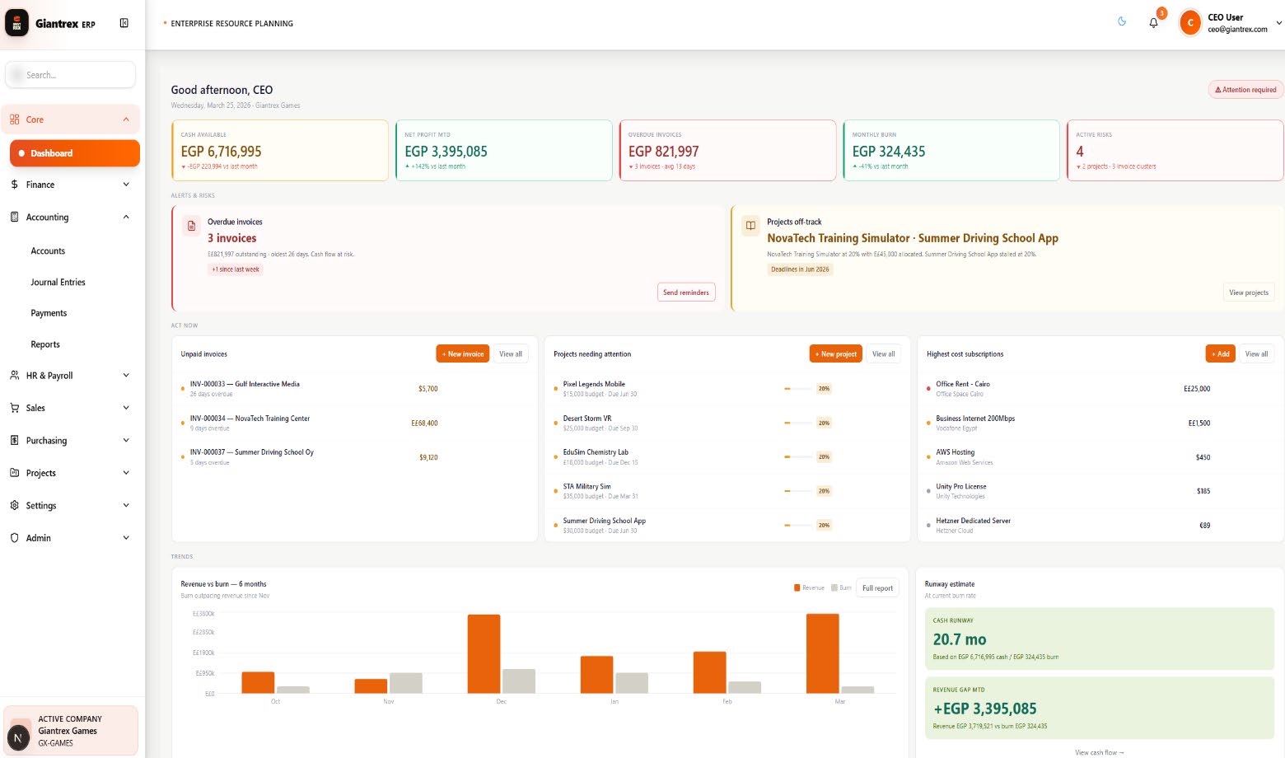1285x758 pixels.
Task: Open the notifications bell
Action: (x=1153, y=23)
